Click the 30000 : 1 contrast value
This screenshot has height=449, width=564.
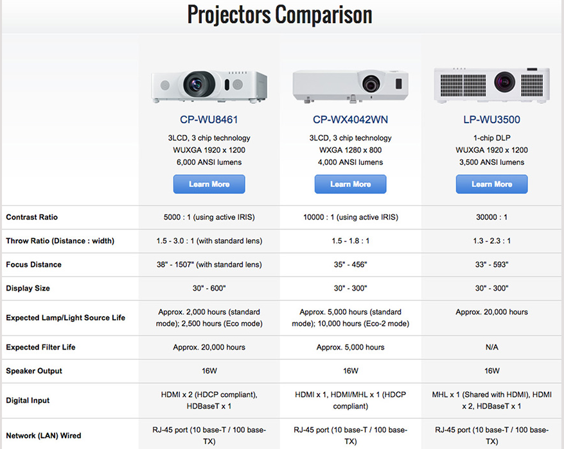click(491, 217)
